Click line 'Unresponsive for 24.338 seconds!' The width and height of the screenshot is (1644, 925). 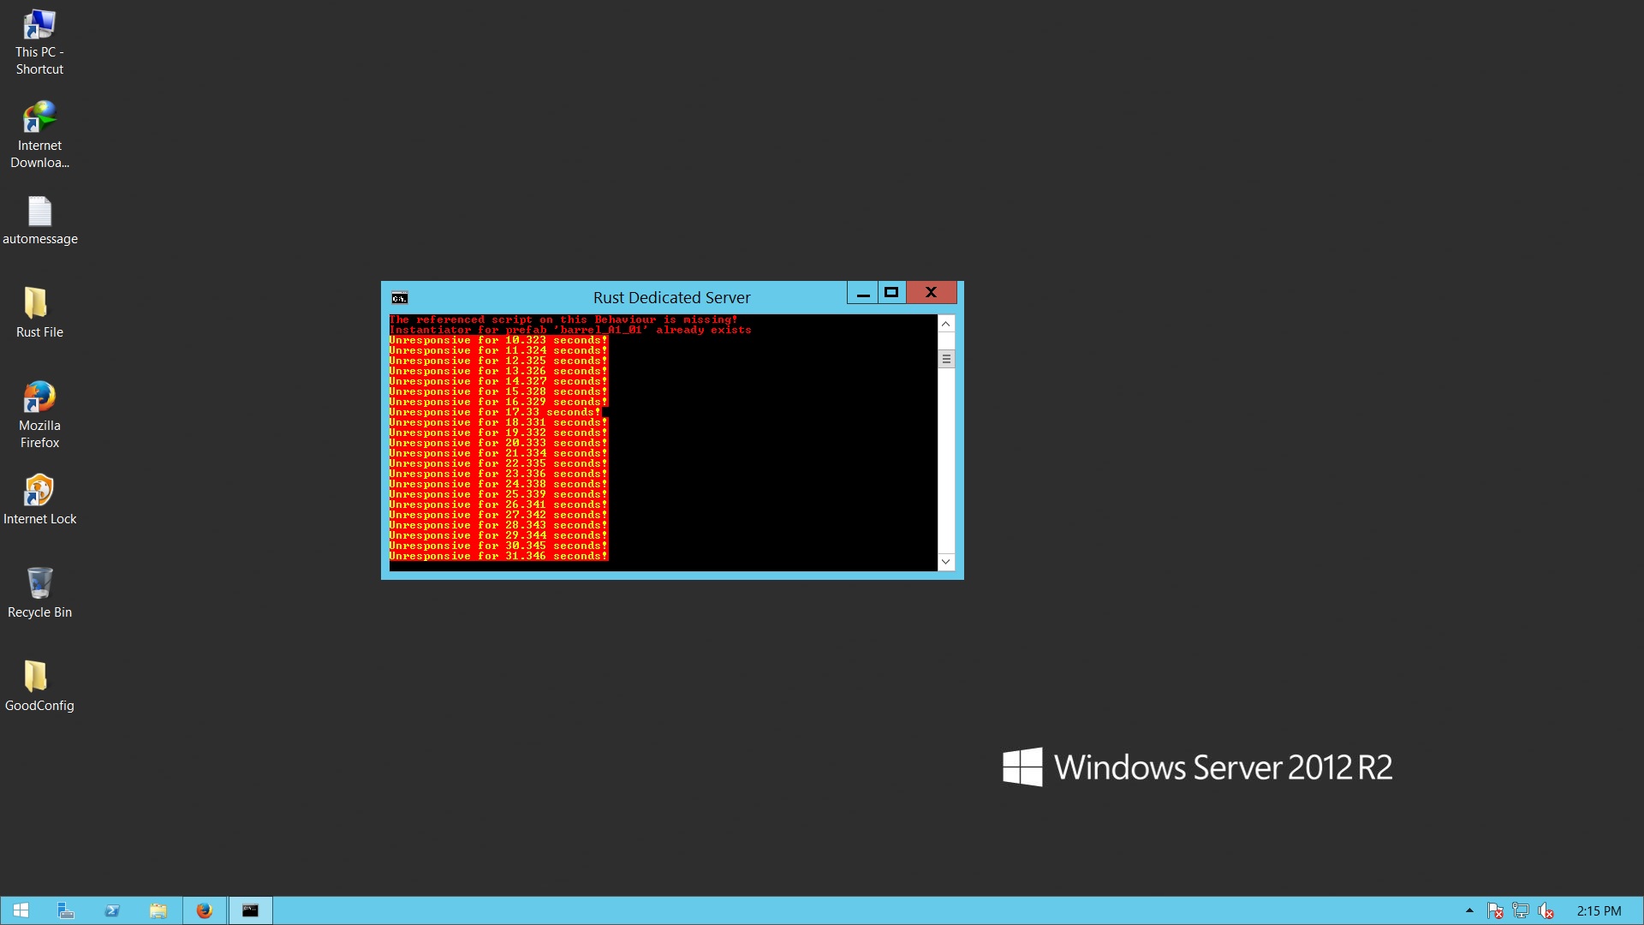pos(498,484)
